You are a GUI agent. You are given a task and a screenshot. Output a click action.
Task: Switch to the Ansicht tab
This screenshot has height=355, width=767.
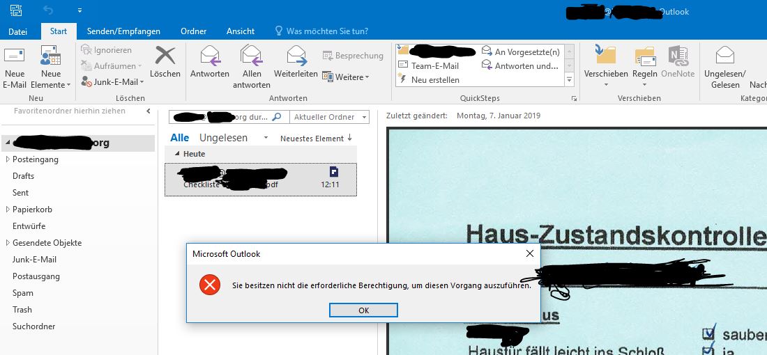point(240,31)
